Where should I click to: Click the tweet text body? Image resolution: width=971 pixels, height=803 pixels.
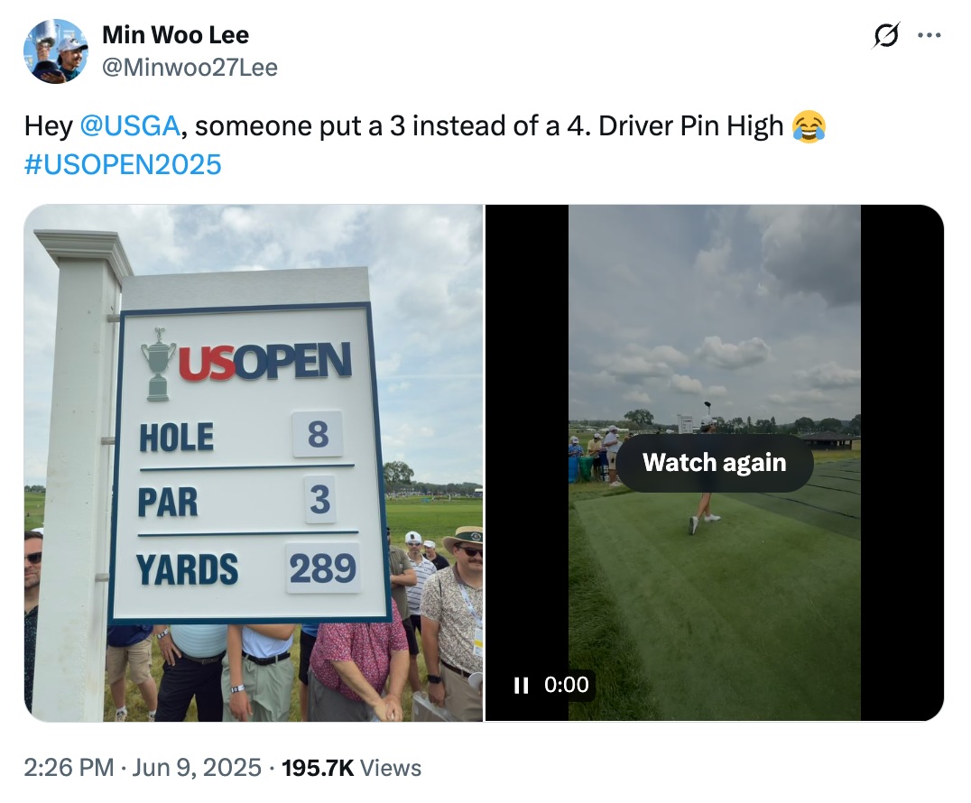pos(425,145)
